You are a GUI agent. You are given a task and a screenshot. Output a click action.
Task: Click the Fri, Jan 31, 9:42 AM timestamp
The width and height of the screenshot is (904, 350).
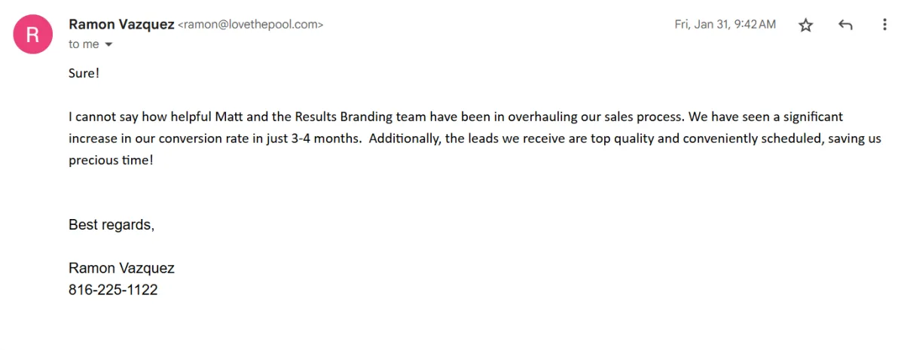coord(725,25)
